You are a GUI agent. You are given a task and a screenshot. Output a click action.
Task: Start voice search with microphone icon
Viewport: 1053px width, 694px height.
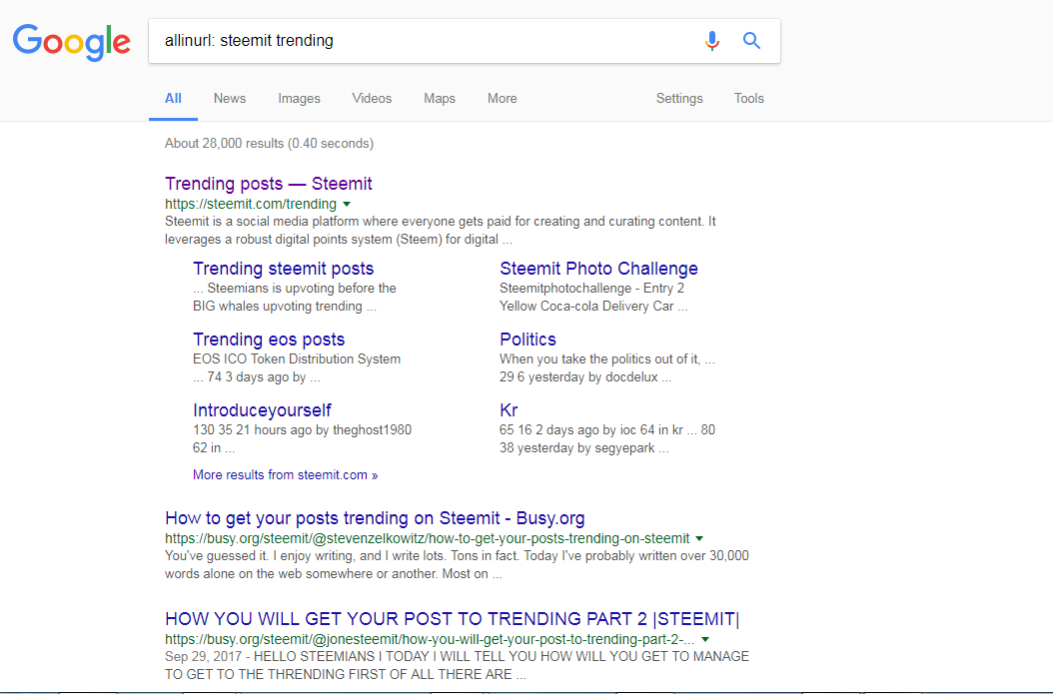tap(712, 41)
